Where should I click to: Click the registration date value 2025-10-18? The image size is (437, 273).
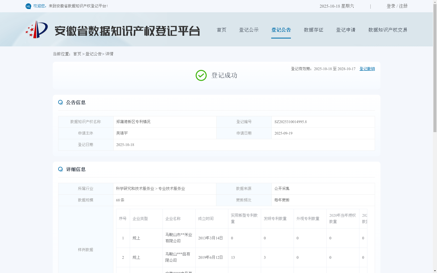click(x=125, y=145)
